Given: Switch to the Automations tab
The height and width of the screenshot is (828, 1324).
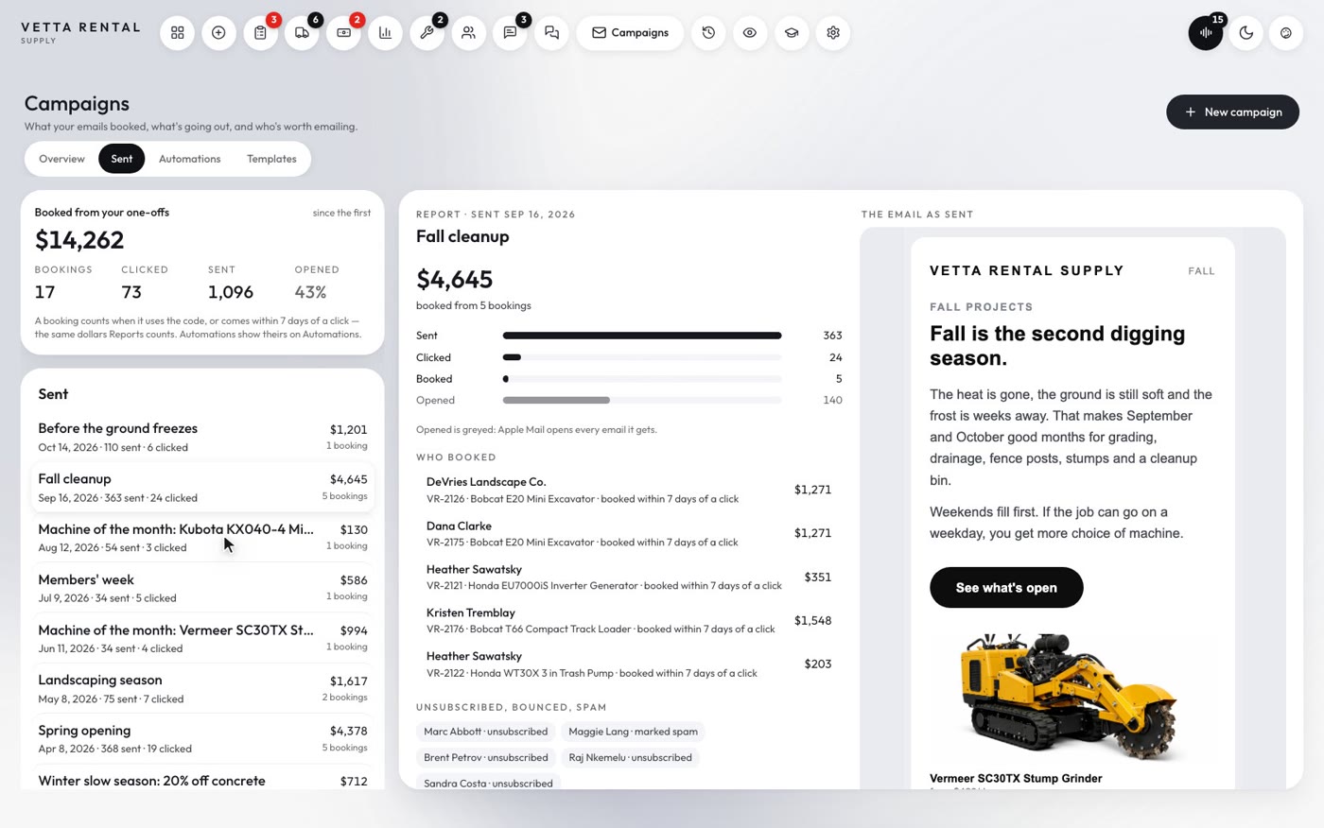Looking at the screenshot, I should 189,159.
